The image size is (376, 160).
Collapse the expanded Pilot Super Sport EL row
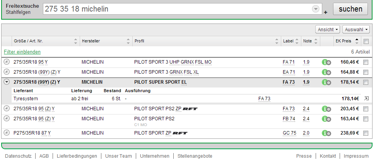pyautogui.click(x=7, y=82)
